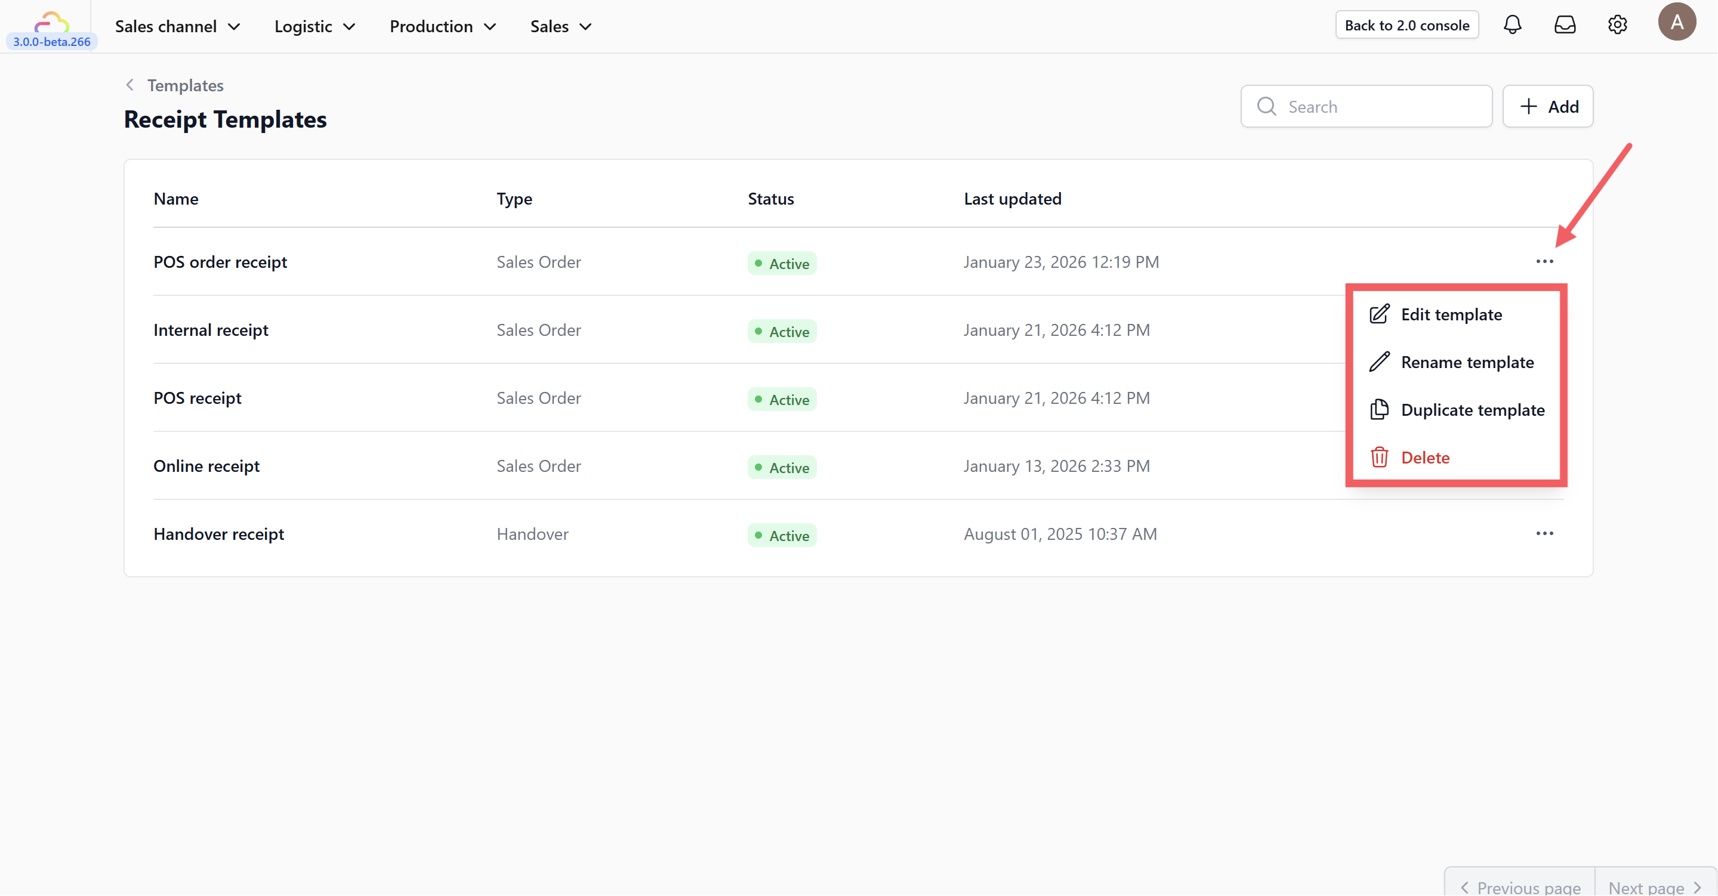Click POS order receipt three-dot menu
Image resolution: width=1718 pixels, height=896 pixels.
click(x=1544, y=261)
